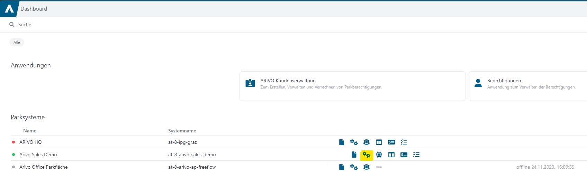
Task: Click the offline 24.11.2023 status text
Action: (x=545, y=167)
